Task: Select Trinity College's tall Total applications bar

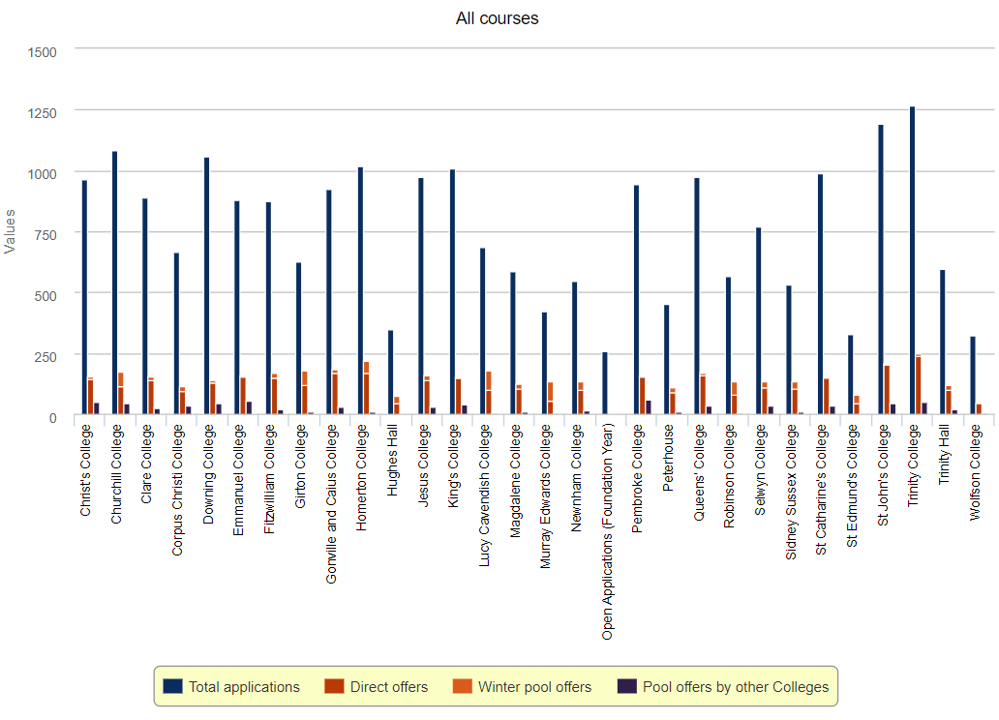Action: click(912, 260)
